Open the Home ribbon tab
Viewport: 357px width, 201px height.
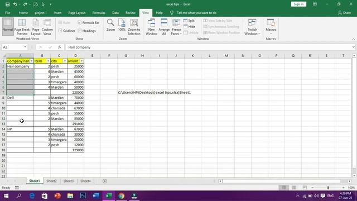[23, 13]
